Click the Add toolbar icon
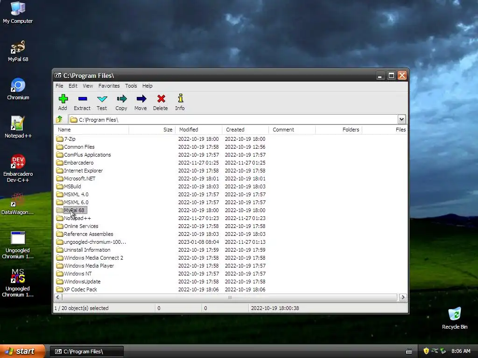This screenshot has width=478, height=358. click(x=63, y=99)
